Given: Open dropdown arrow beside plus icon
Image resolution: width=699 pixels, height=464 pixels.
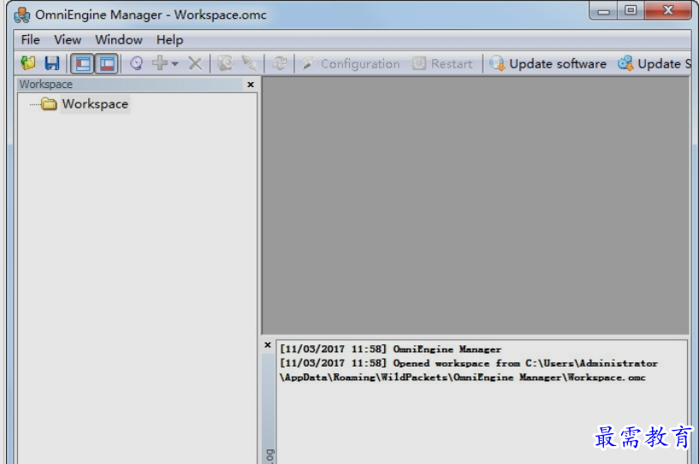Looking at the screenshot, I should [x=175, y=64].
